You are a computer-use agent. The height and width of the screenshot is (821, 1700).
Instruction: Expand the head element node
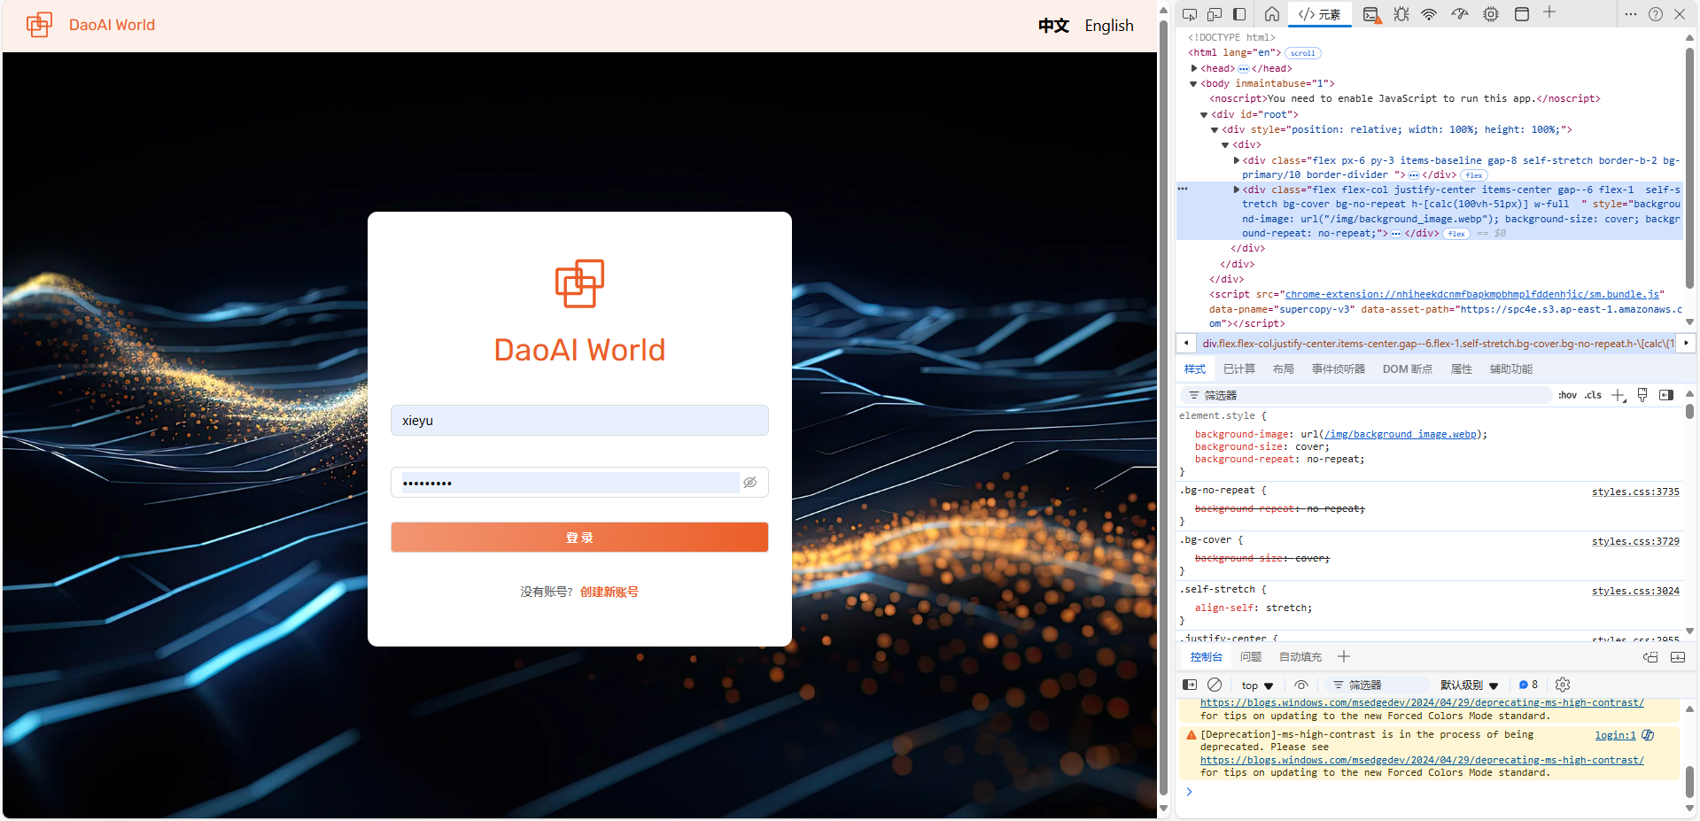[x=1194, y=68]
